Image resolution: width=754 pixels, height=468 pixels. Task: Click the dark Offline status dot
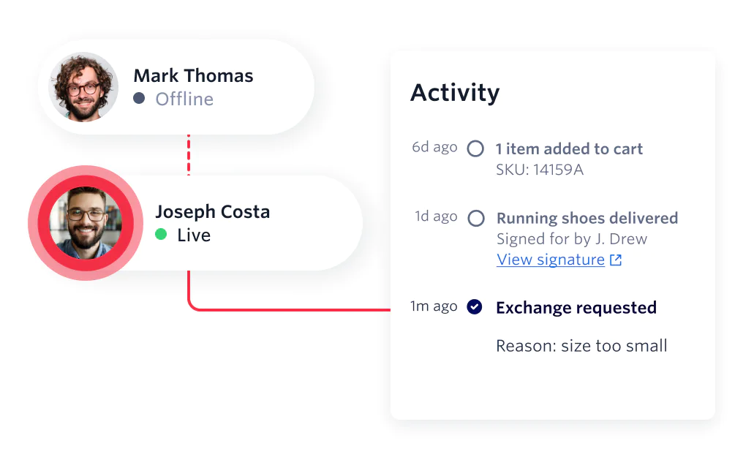click(139, 99)
